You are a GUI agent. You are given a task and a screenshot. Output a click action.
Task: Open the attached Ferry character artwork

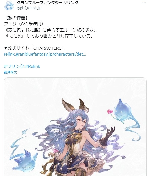tap(75, 127)
